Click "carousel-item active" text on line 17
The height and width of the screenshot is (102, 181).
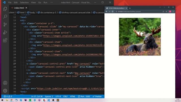tap(56, 33)
